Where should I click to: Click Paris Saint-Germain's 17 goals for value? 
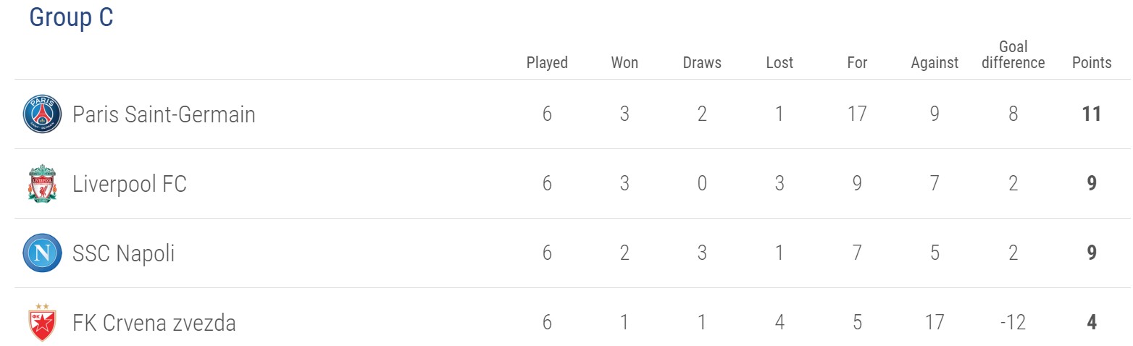click(x=857, y=114)
